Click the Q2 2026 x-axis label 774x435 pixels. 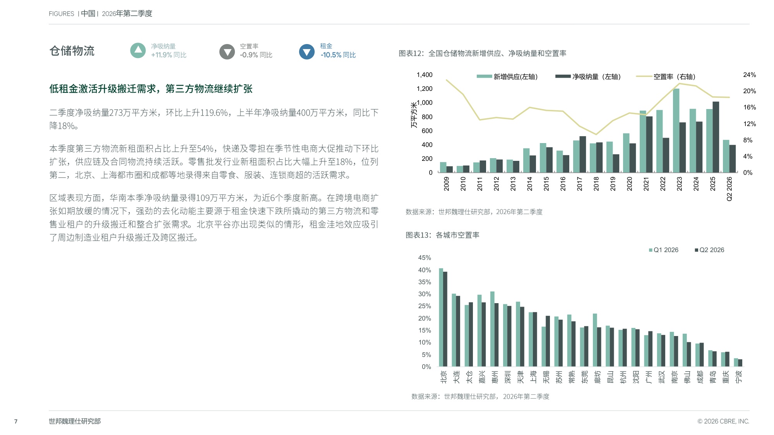729,189
